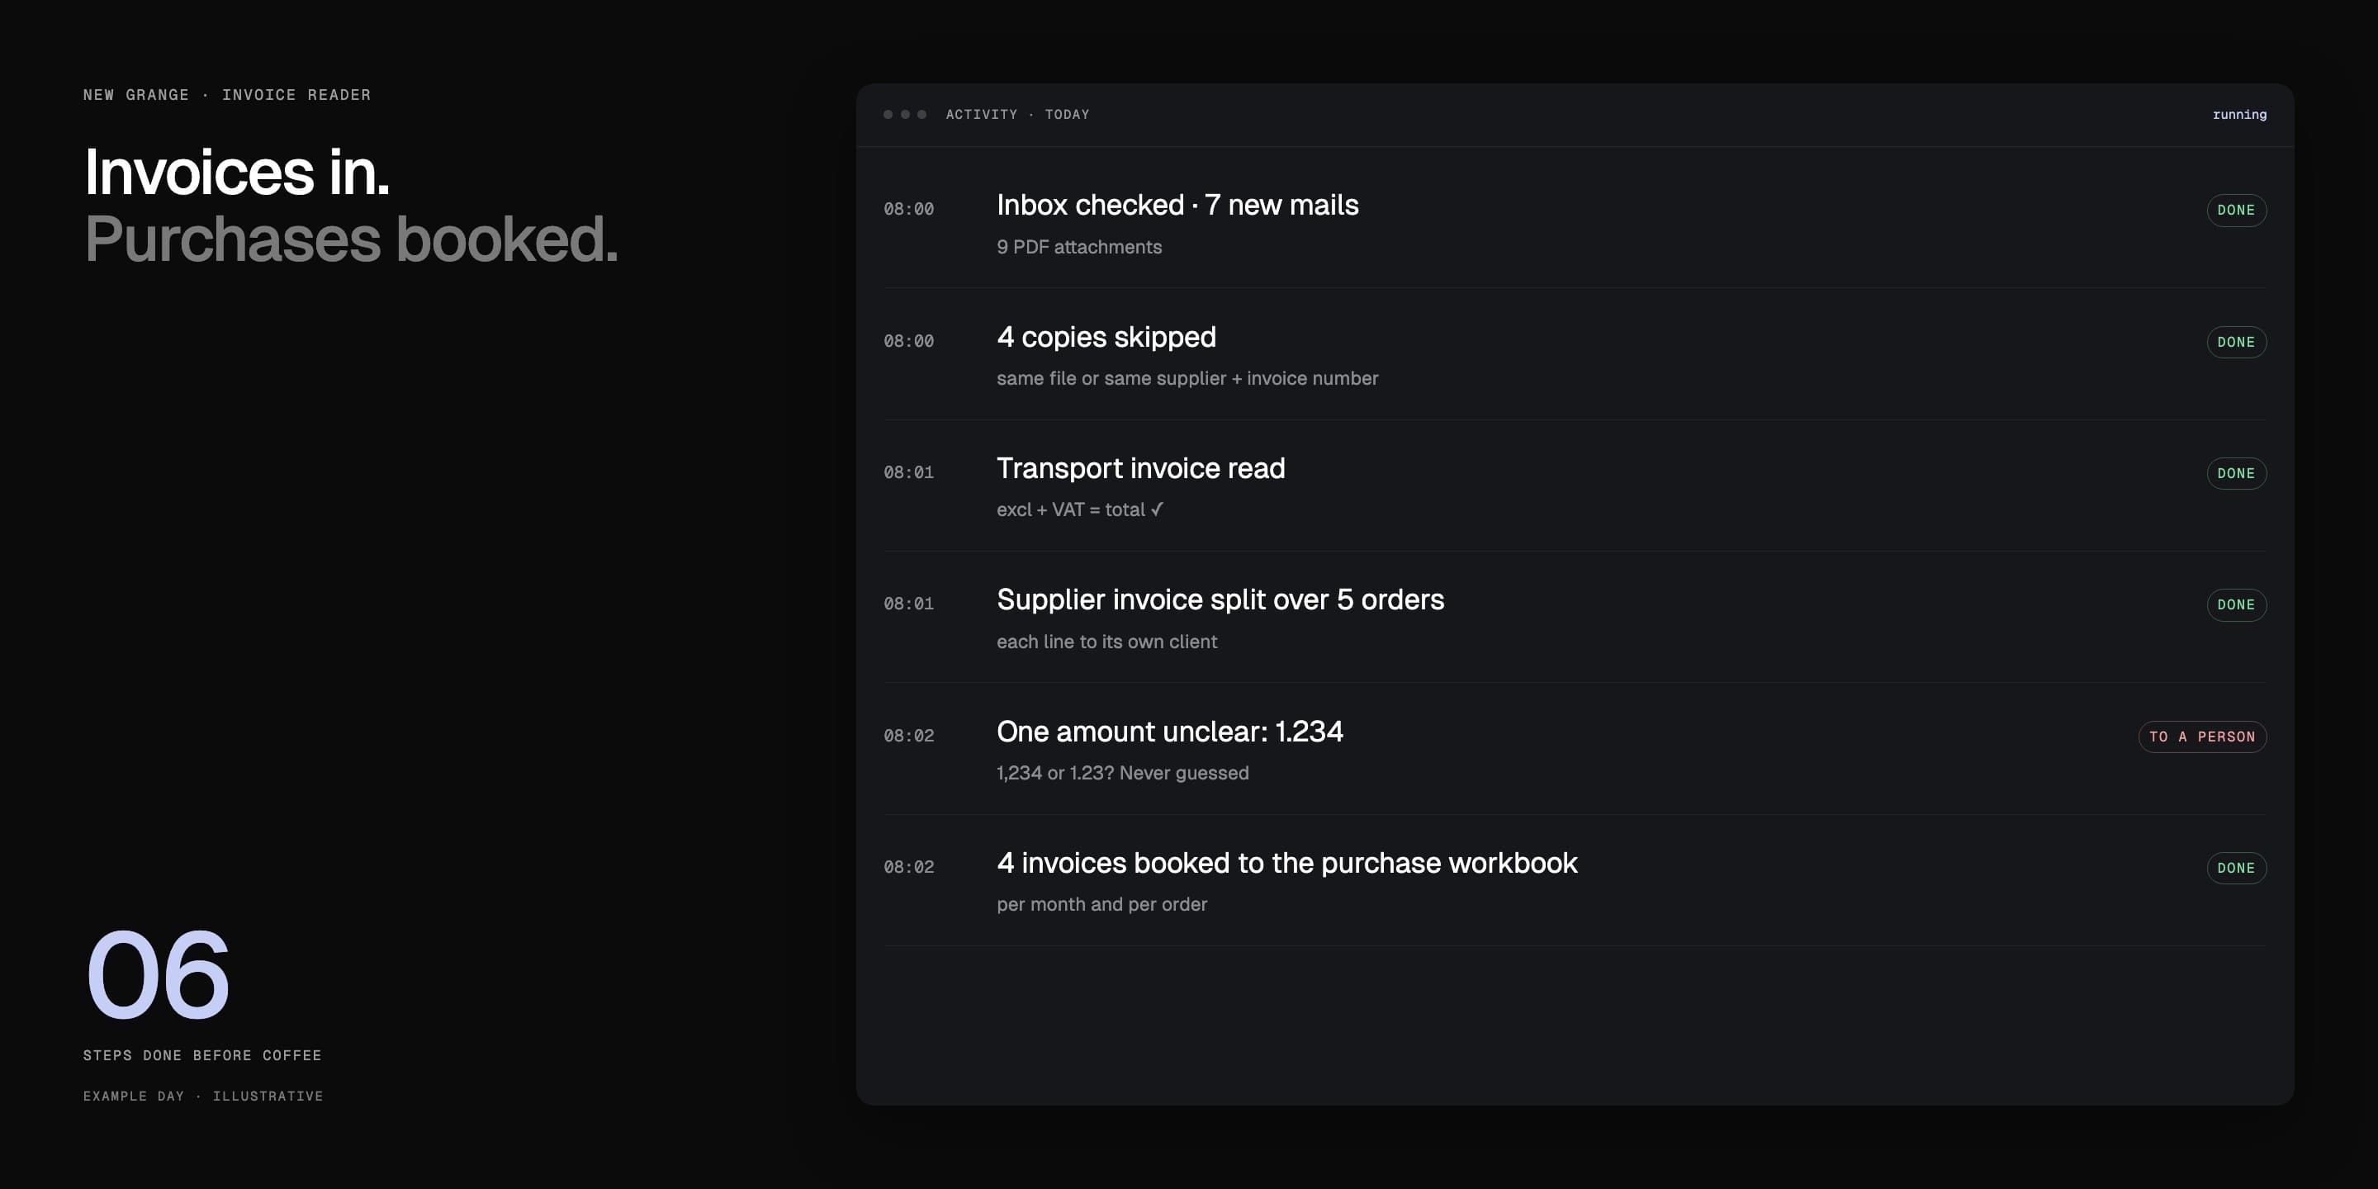The image size is (2378, 1189).
Task: Select 'Transport invoice read' entry title
Action: (1140, 468)
